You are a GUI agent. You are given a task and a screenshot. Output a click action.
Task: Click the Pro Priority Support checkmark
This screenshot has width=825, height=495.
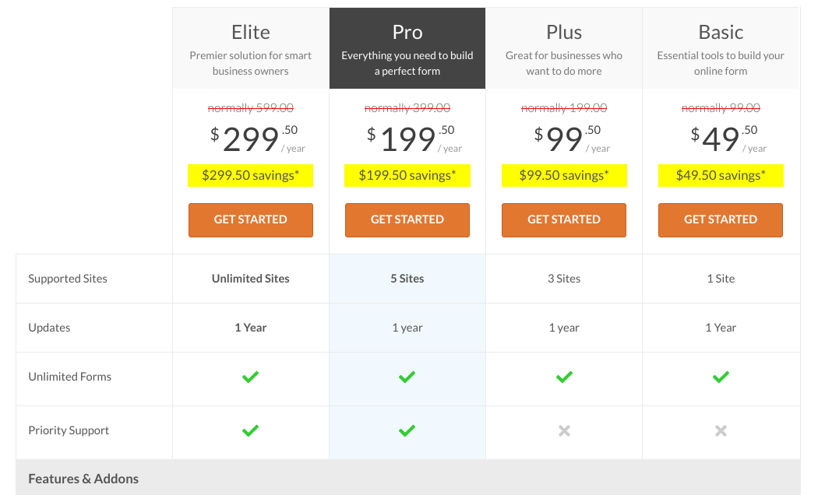point(407,430)
